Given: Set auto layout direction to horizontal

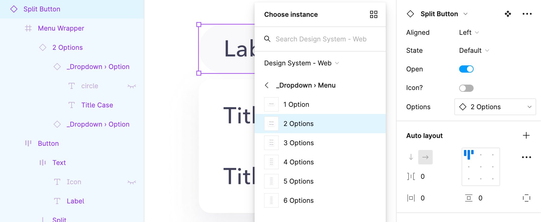Looking at the screenshot, I should pos(425,157).
